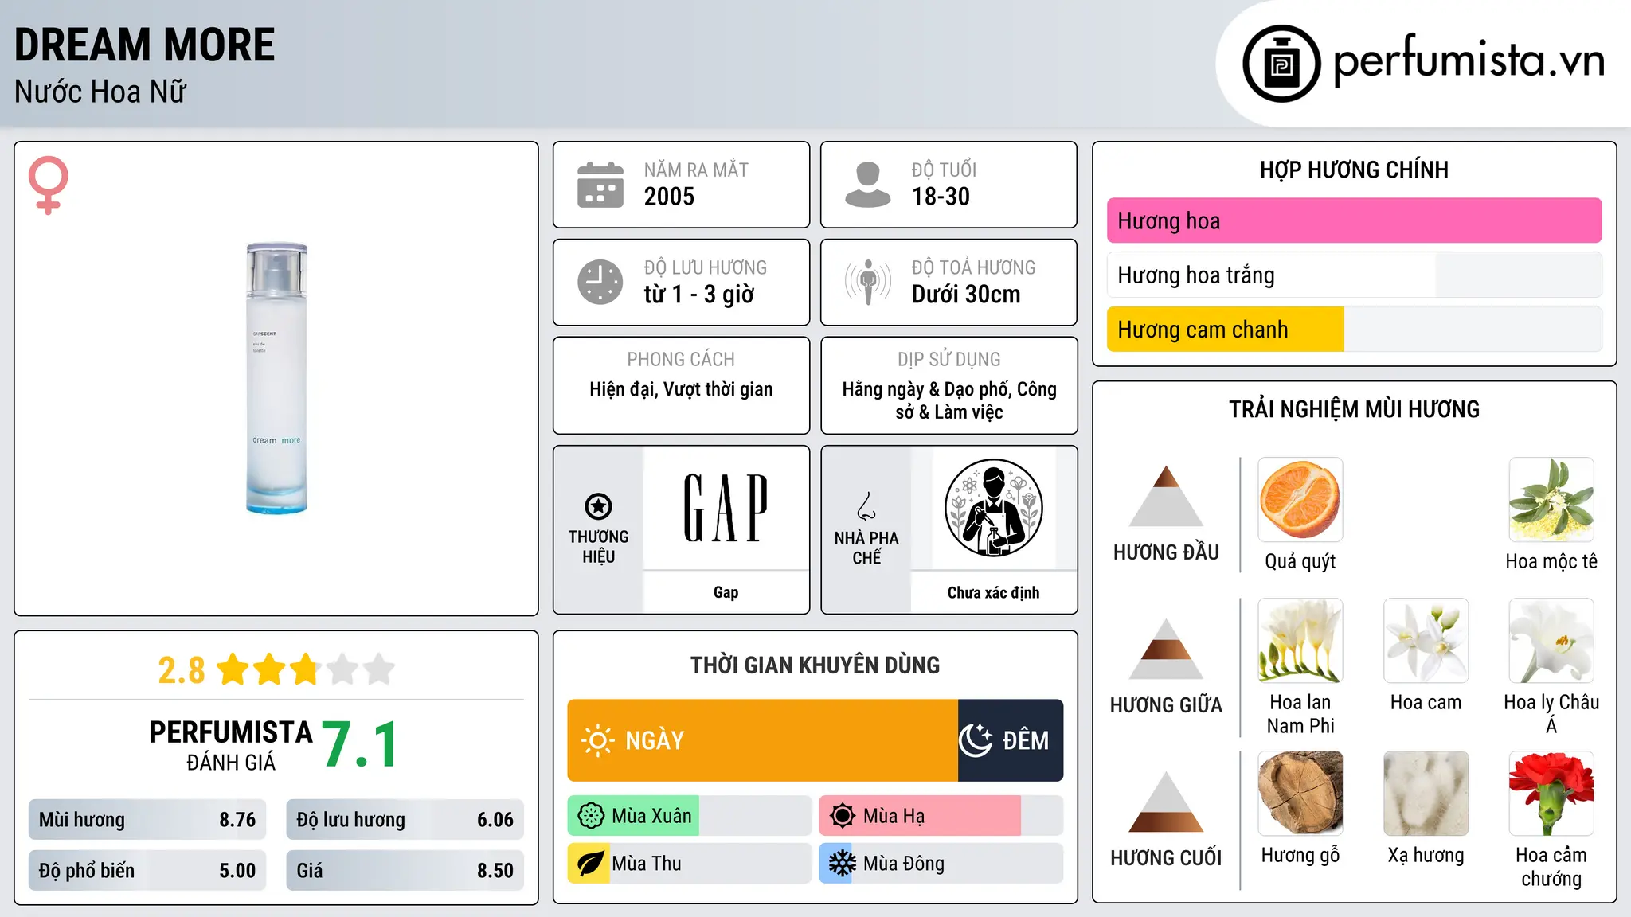Click the 2.8 star rating row
The image size is (1631, 917).
click(276, 669)
